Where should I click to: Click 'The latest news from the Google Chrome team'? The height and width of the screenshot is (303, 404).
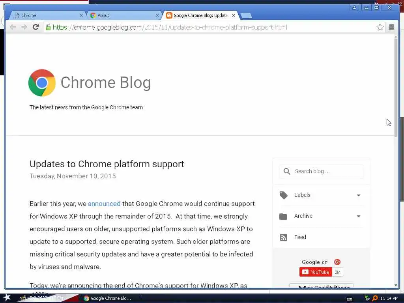86,107
